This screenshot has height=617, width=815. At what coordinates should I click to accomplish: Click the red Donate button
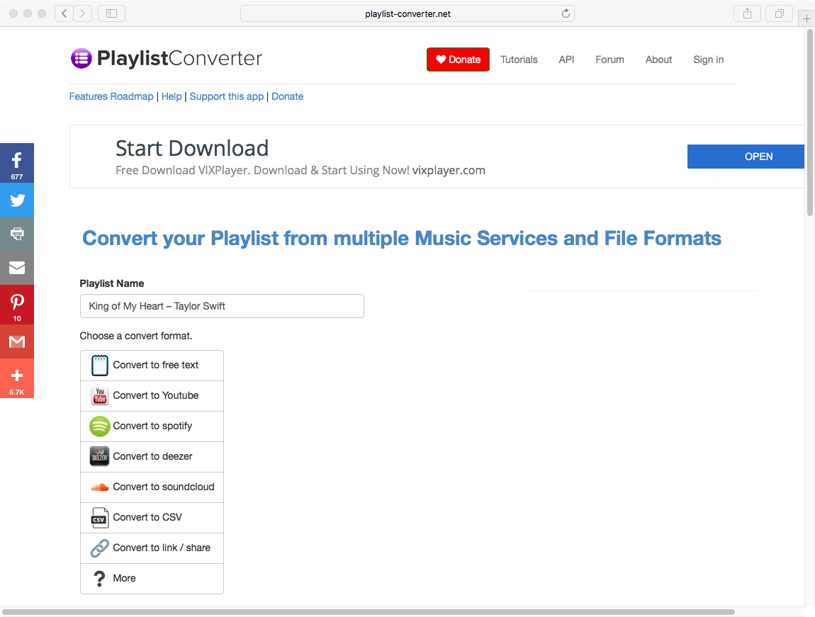pyautogui.click(x=458, y=60)
